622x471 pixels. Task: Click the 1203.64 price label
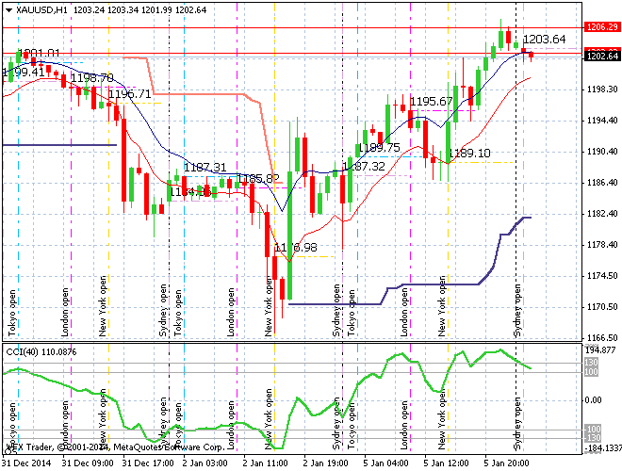[544, 40]
